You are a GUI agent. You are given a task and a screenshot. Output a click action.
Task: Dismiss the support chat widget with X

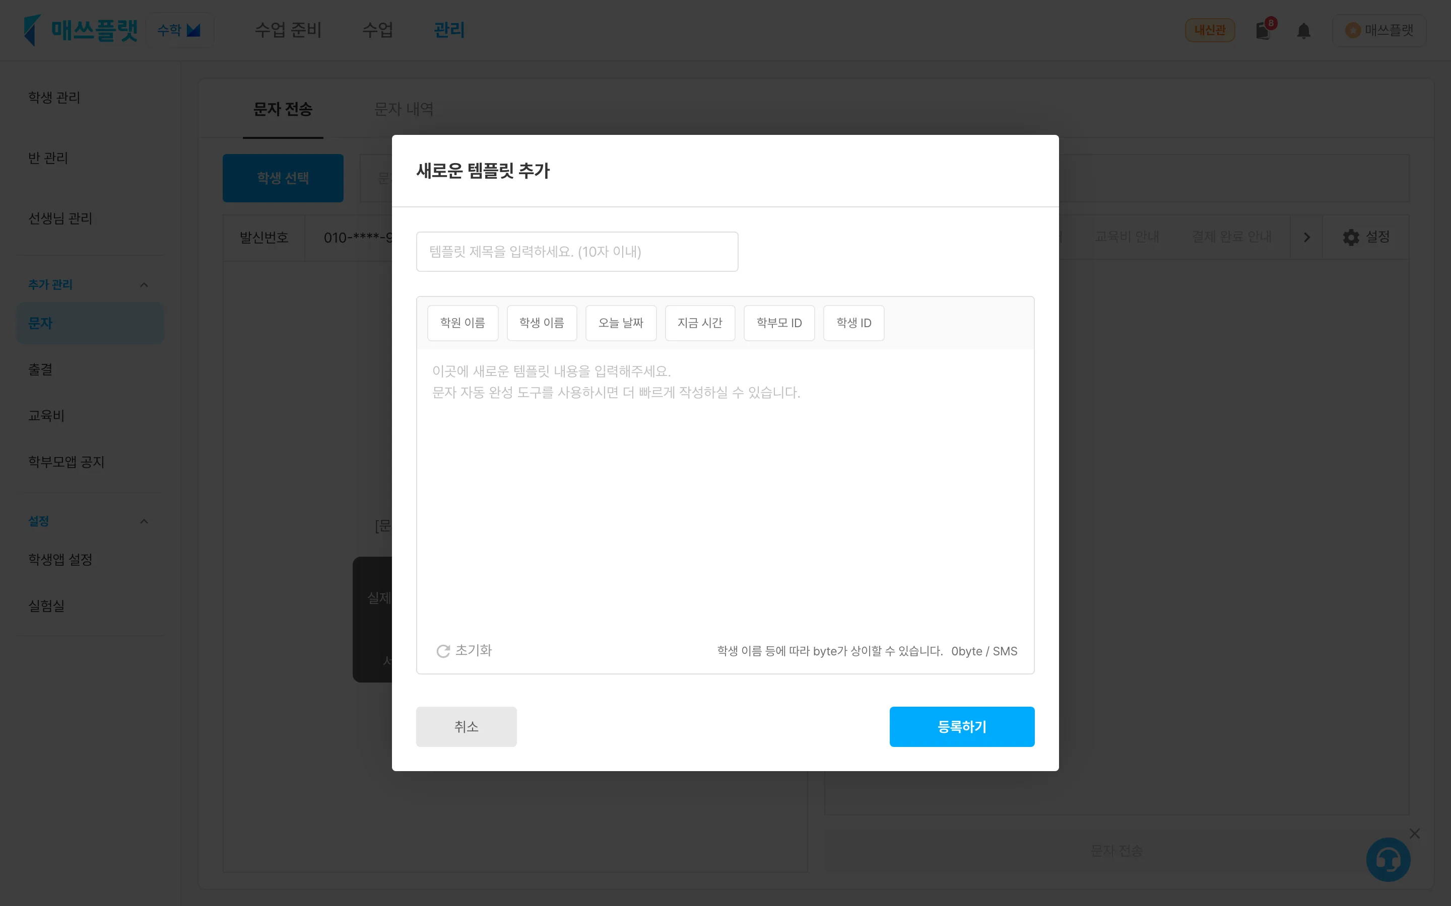pos(1414,834)
